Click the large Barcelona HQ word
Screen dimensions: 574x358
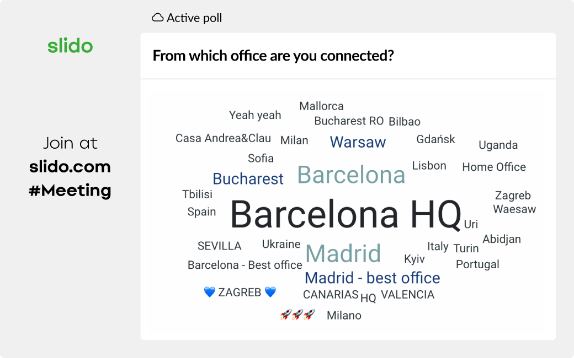pos(346,214)
